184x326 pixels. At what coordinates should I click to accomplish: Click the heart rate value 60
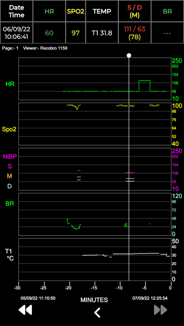click(x=49, y=33)
